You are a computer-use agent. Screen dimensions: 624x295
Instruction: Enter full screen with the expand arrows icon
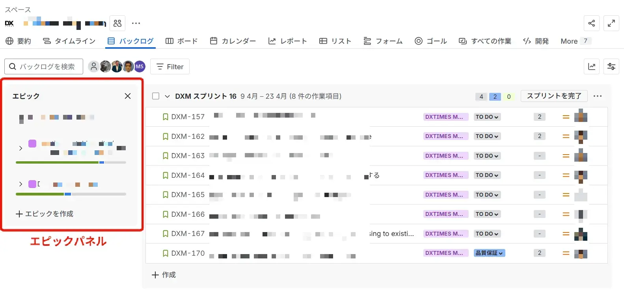(x=611, y=23)
